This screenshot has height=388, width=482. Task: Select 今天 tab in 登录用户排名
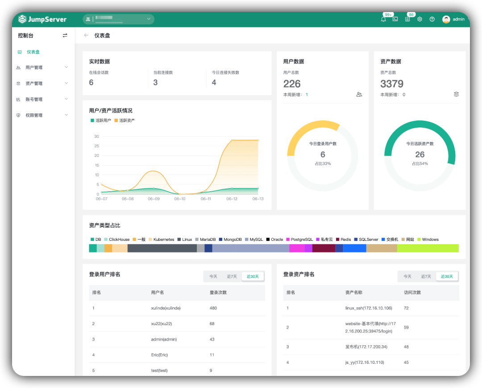click(x=213, y=277)
